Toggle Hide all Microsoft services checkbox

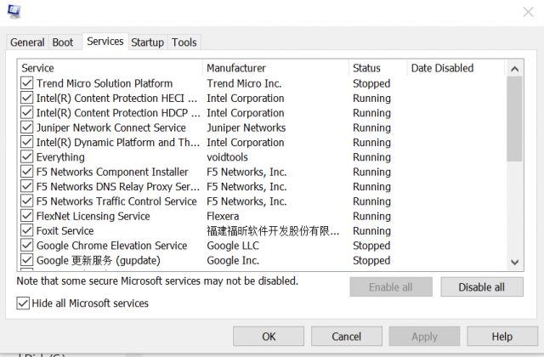click(23, 303)
